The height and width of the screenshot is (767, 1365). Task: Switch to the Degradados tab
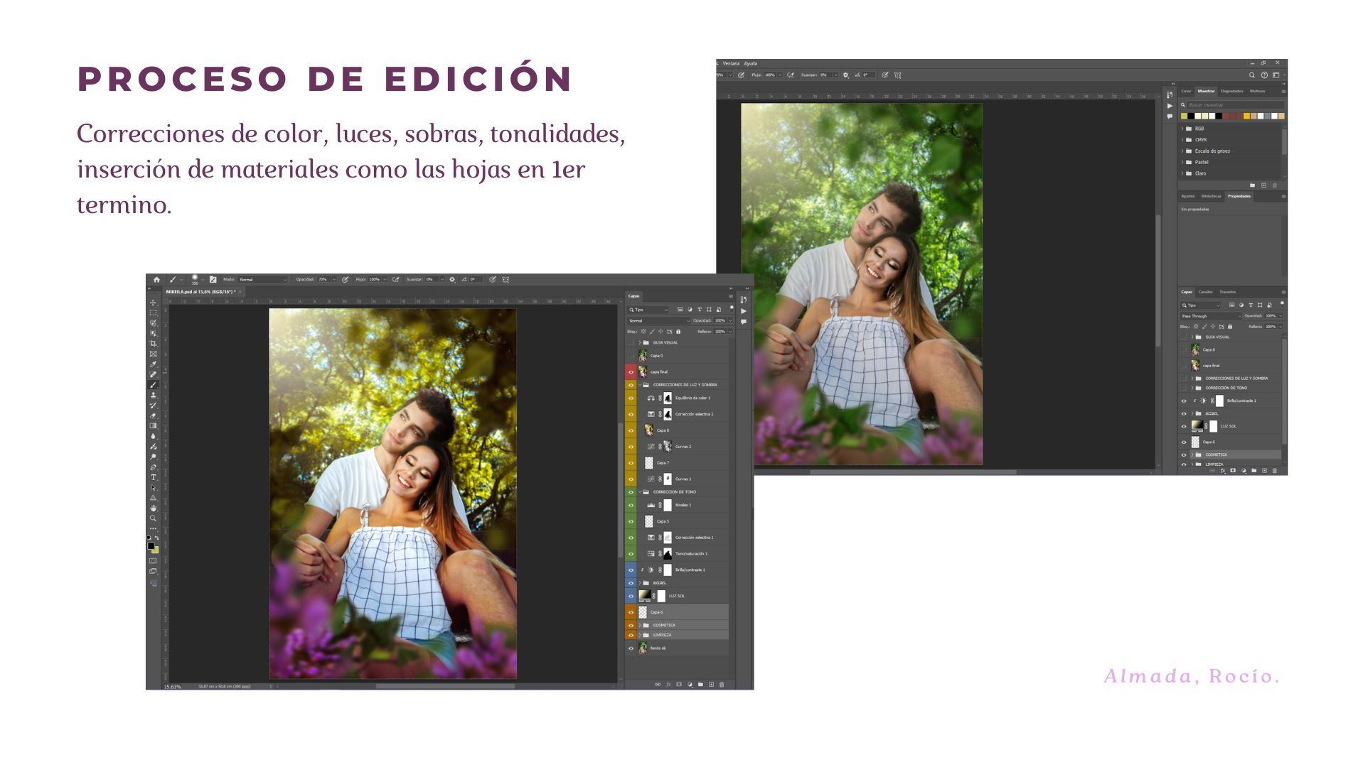pos(1231,91)
